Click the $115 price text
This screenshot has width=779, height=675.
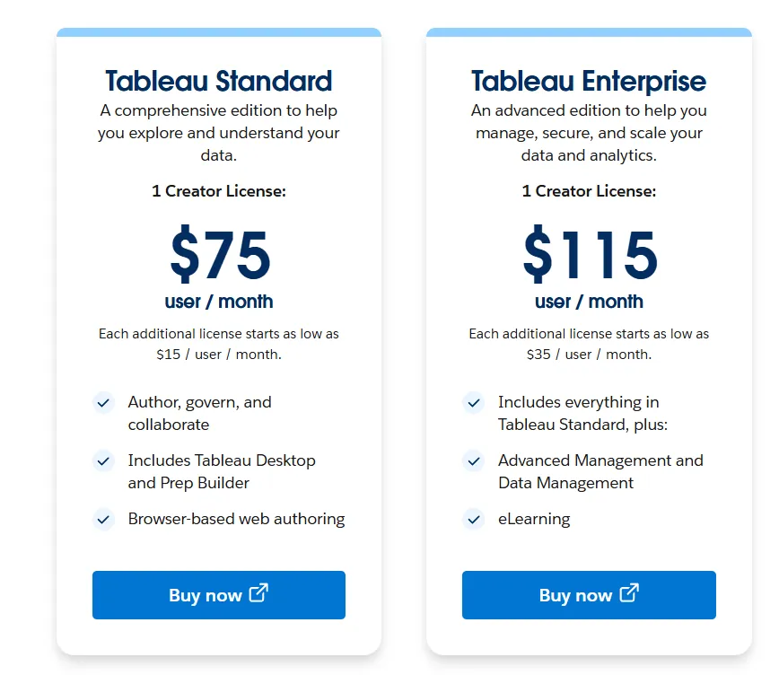(x=590, y=255)
